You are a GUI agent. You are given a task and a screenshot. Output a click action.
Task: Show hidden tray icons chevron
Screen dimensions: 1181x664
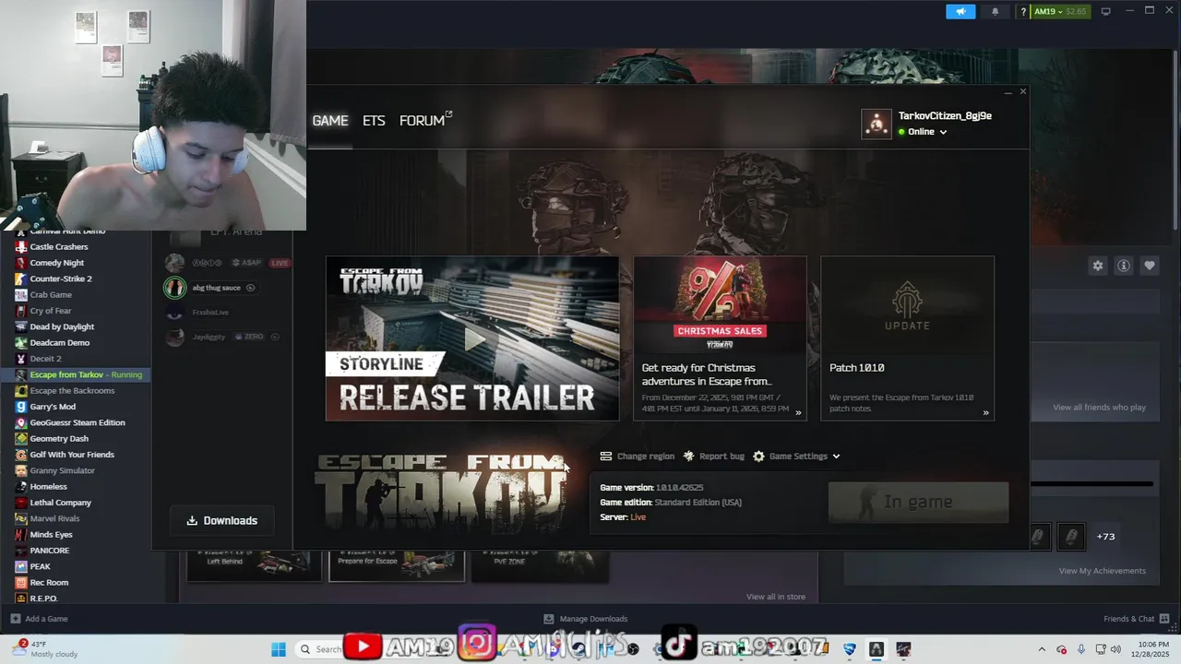tap(1042, 649)
